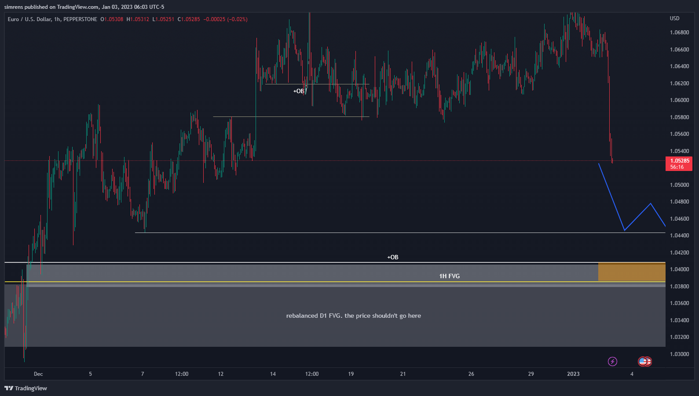Click the '26' date label on the time axis
This screenshot has height=396, width=699.
(471, 374)
